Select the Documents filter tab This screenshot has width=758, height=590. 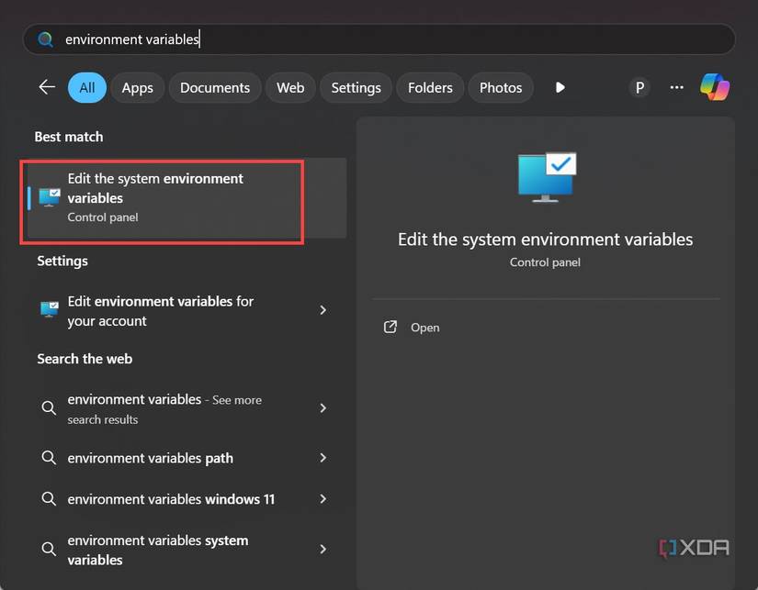click(214, 87)
